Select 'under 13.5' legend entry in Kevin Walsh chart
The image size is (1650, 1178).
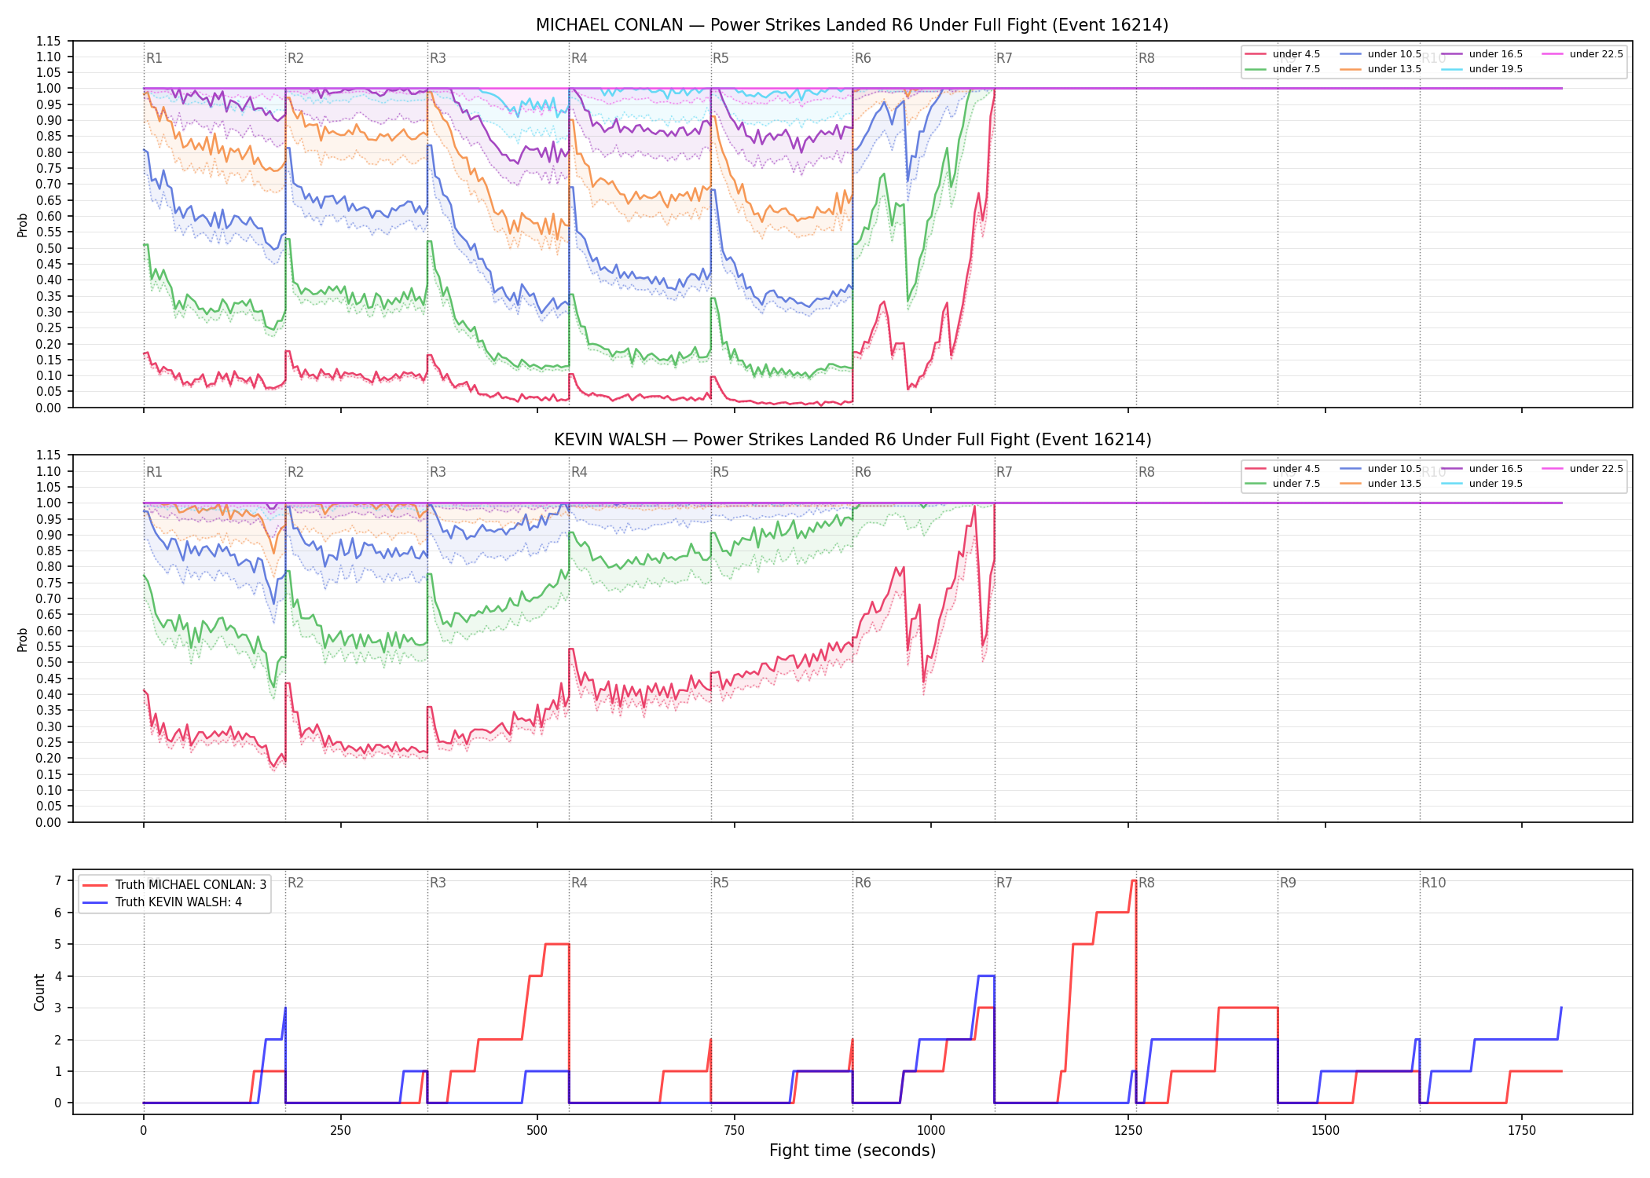point(1381,484)
